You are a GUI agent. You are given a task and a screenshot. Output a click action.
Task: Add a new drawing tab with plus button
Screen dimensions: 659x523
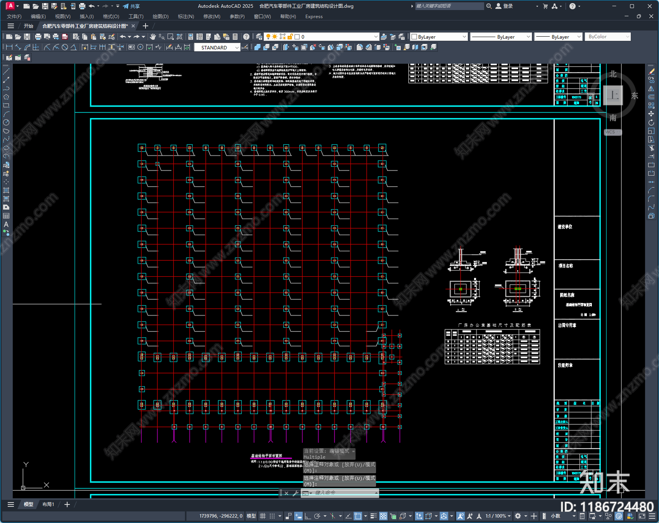pyautogui.click(x=145, y=26)
